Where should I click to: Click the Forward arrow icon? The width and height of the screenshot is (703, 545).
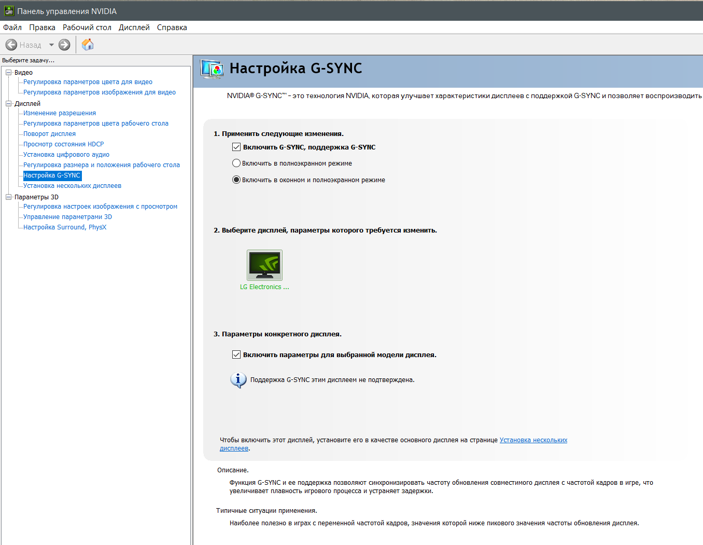click(64, 45)
